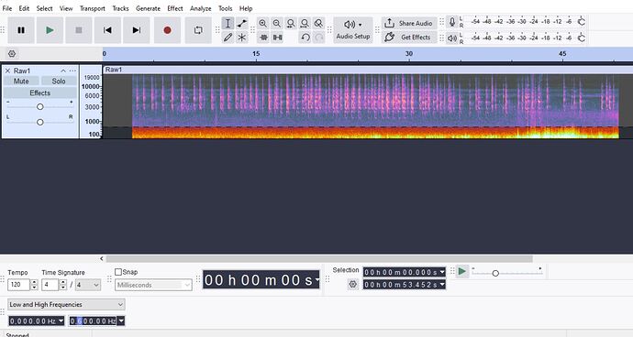This screenshot has width=633, height=337.
Task: Open the Transport menu
Action: 93,8
